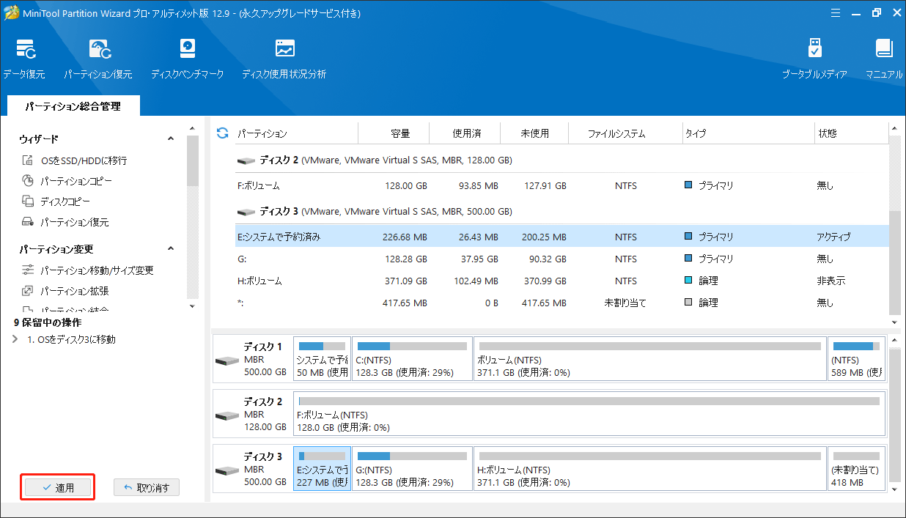
Task: Click the refresh icon beside the パーティション header
Action: click(x=223, y=133)
